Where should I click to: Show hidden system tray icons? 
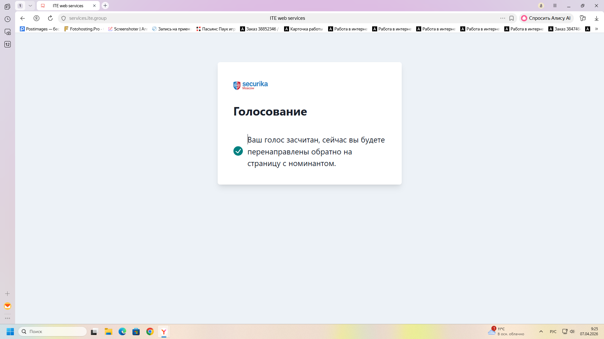[541, 331]
